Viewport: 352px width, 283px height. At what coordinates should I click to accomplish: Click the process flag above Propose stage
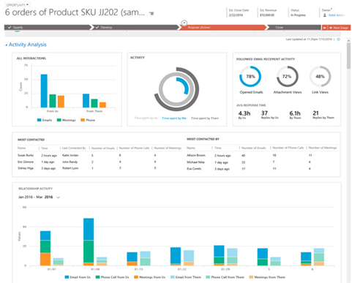point(184,23)
